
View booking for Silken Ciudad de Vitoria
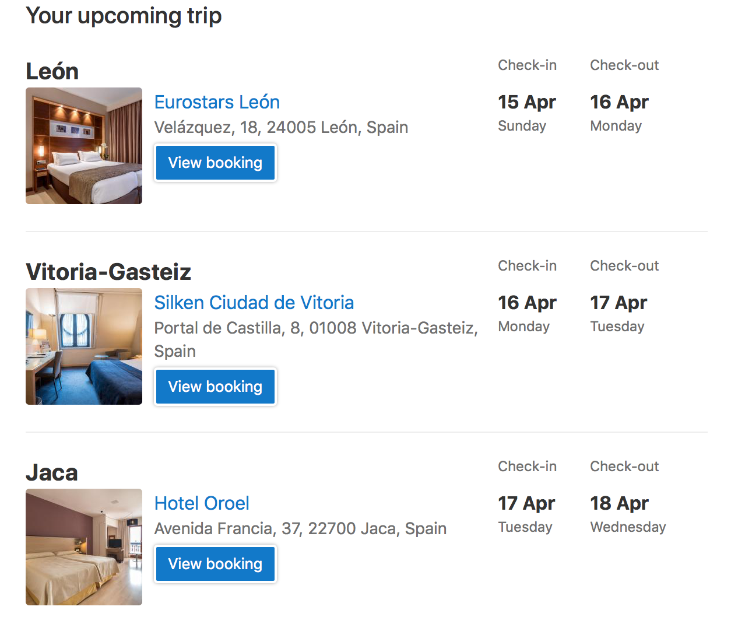coord(215,387)
